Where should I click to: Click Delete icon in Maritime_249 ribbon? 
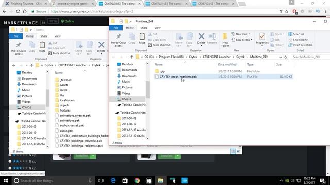click(201, 39)
